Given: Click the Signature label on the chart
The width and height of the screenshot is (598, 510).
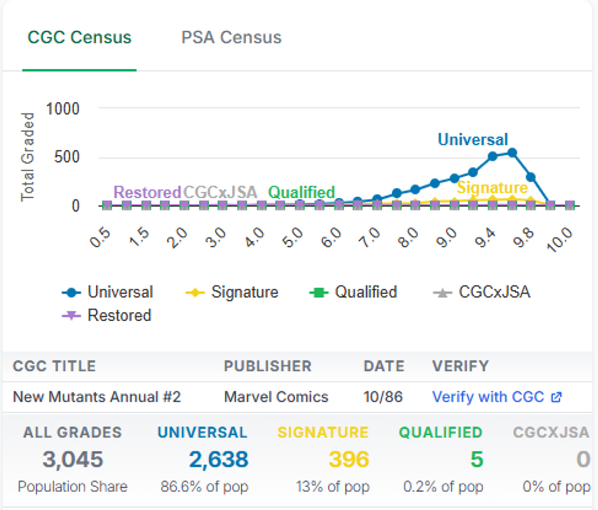Looking at the screenshot, I should [492, 187].
